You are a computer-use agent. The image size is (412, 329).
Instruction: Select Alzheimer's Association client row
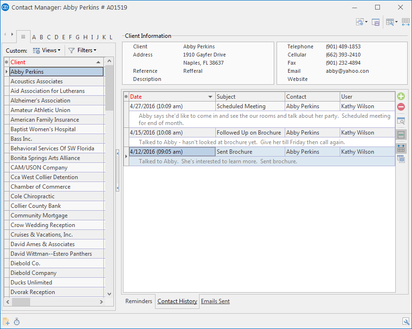click(56, 101)
